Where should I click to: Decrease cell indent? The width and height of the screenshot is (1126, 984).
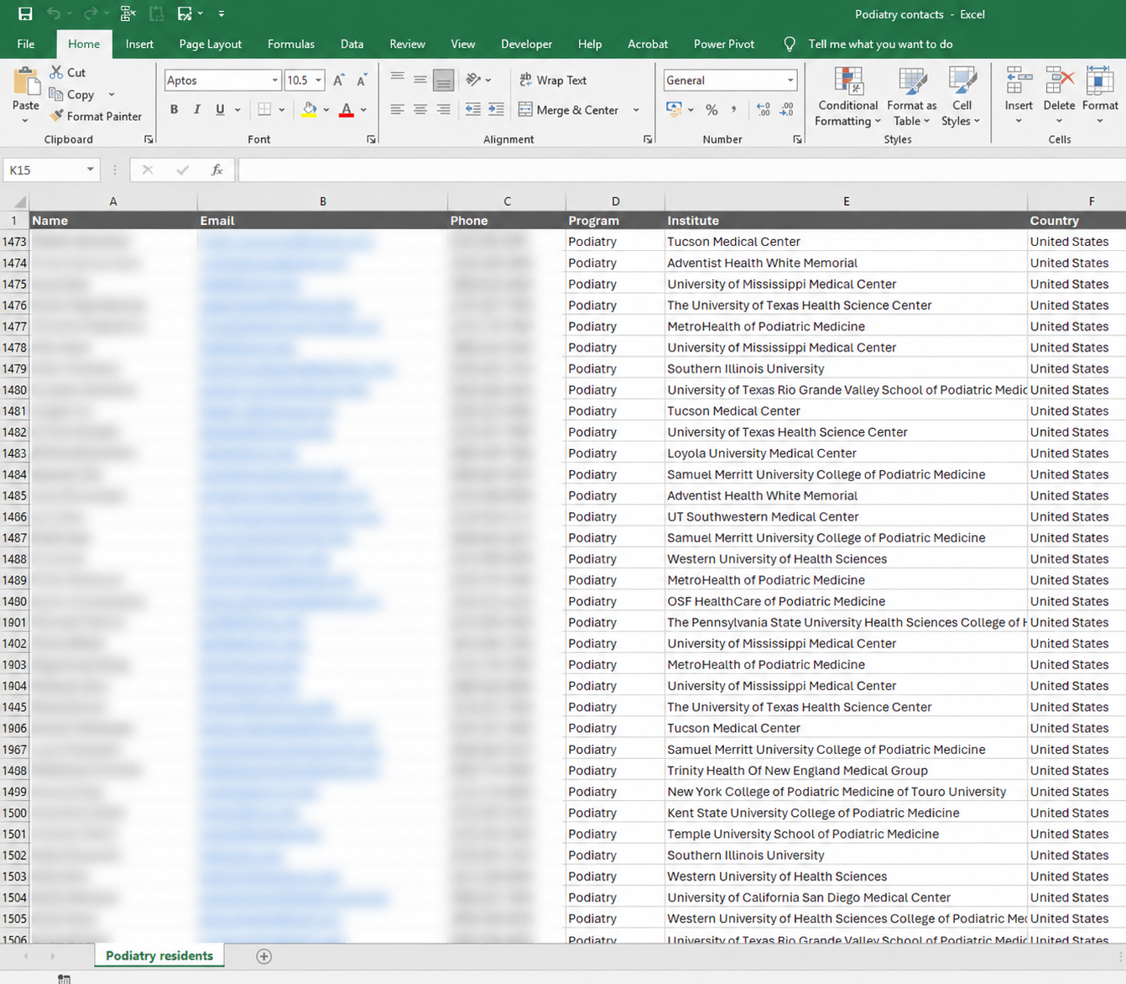[x=473, y=109]
